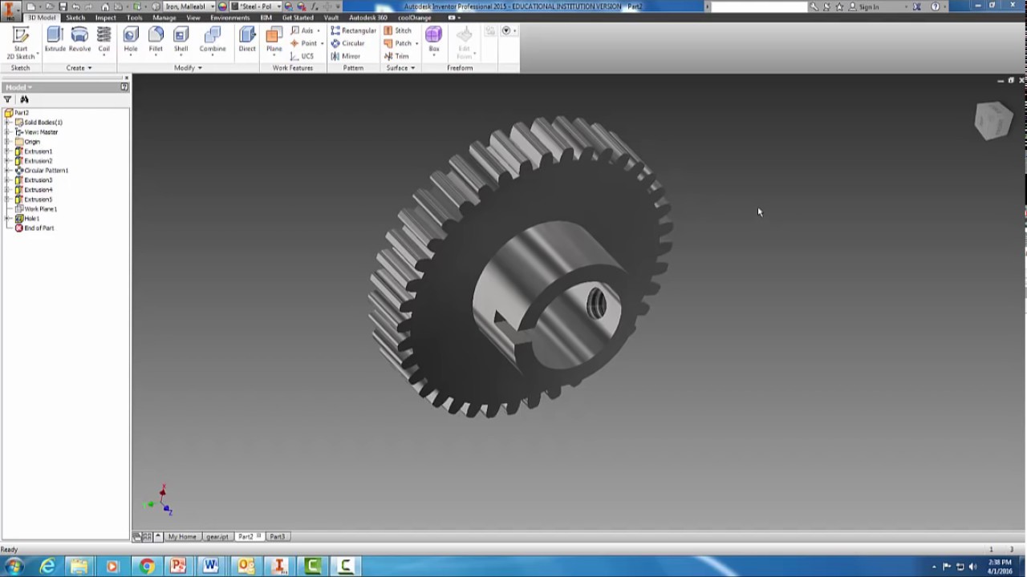Activate the Hole tool

(x=131, y=39)
